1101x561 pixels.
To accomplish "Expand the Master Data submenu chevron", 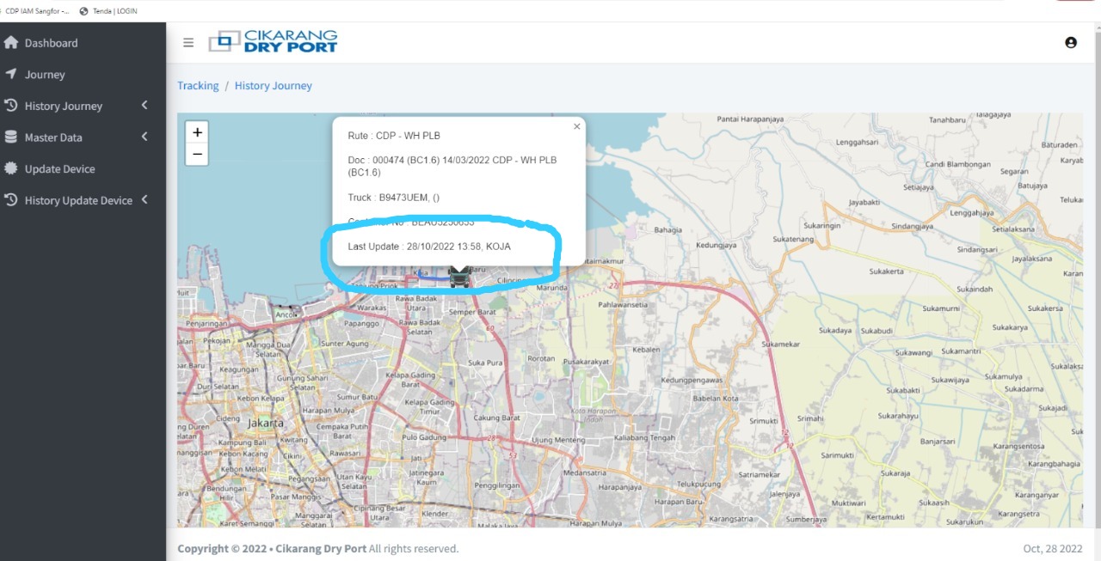I will pyautogui.click(x=145, y=137).
